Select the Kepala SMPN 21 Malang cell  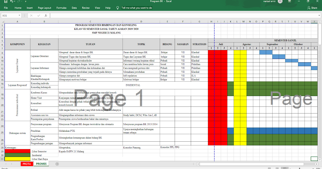pos(90,151)
